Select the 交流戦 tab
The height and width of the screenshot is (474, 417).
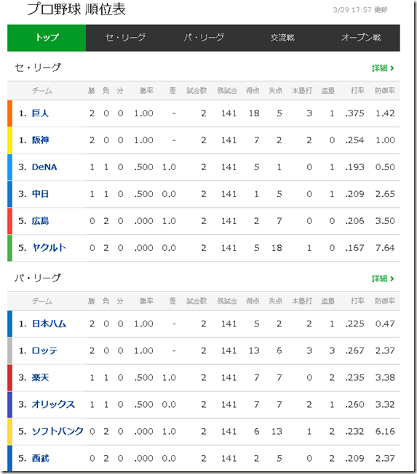pyautogui.click(x=282, y=38)
